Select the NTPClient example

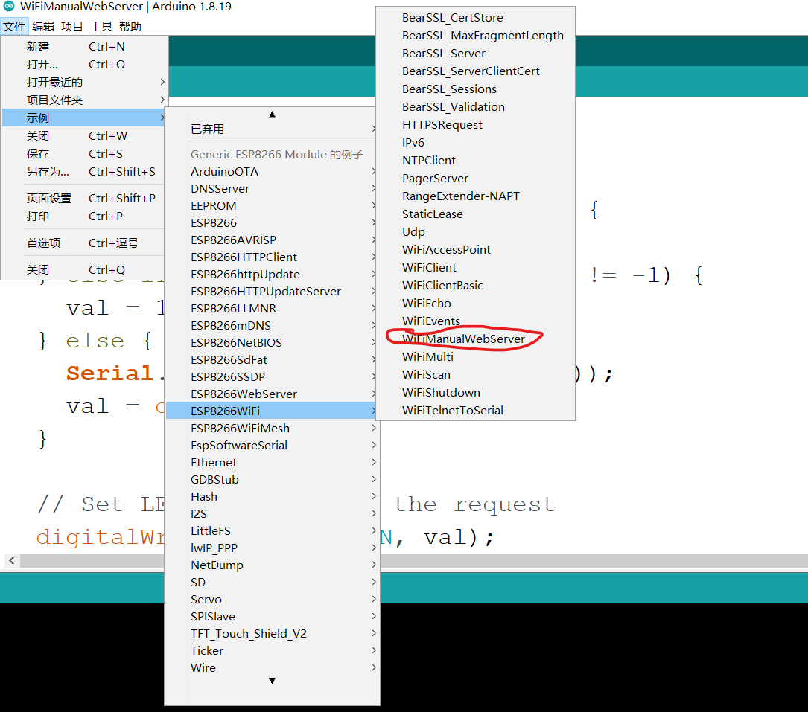pos(429,160)
